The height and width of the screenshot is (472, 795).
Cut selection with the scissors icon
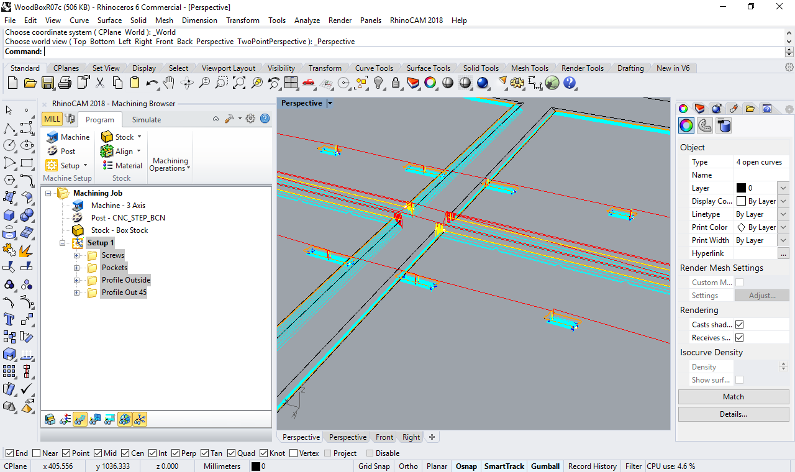point(100,83)
